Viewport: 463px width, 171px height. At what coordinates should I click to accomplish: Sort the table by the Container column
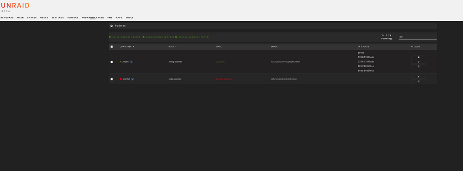(x=127, y=47)
